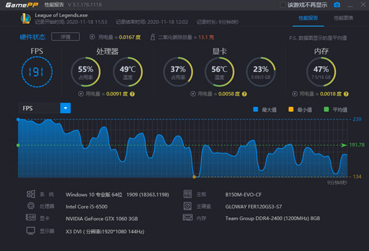Image resolution: width=369 pixels, height=251 pixels.
Task: Click the 134 minimum value label
Action: pyautogui.click(x=357, y=177)
